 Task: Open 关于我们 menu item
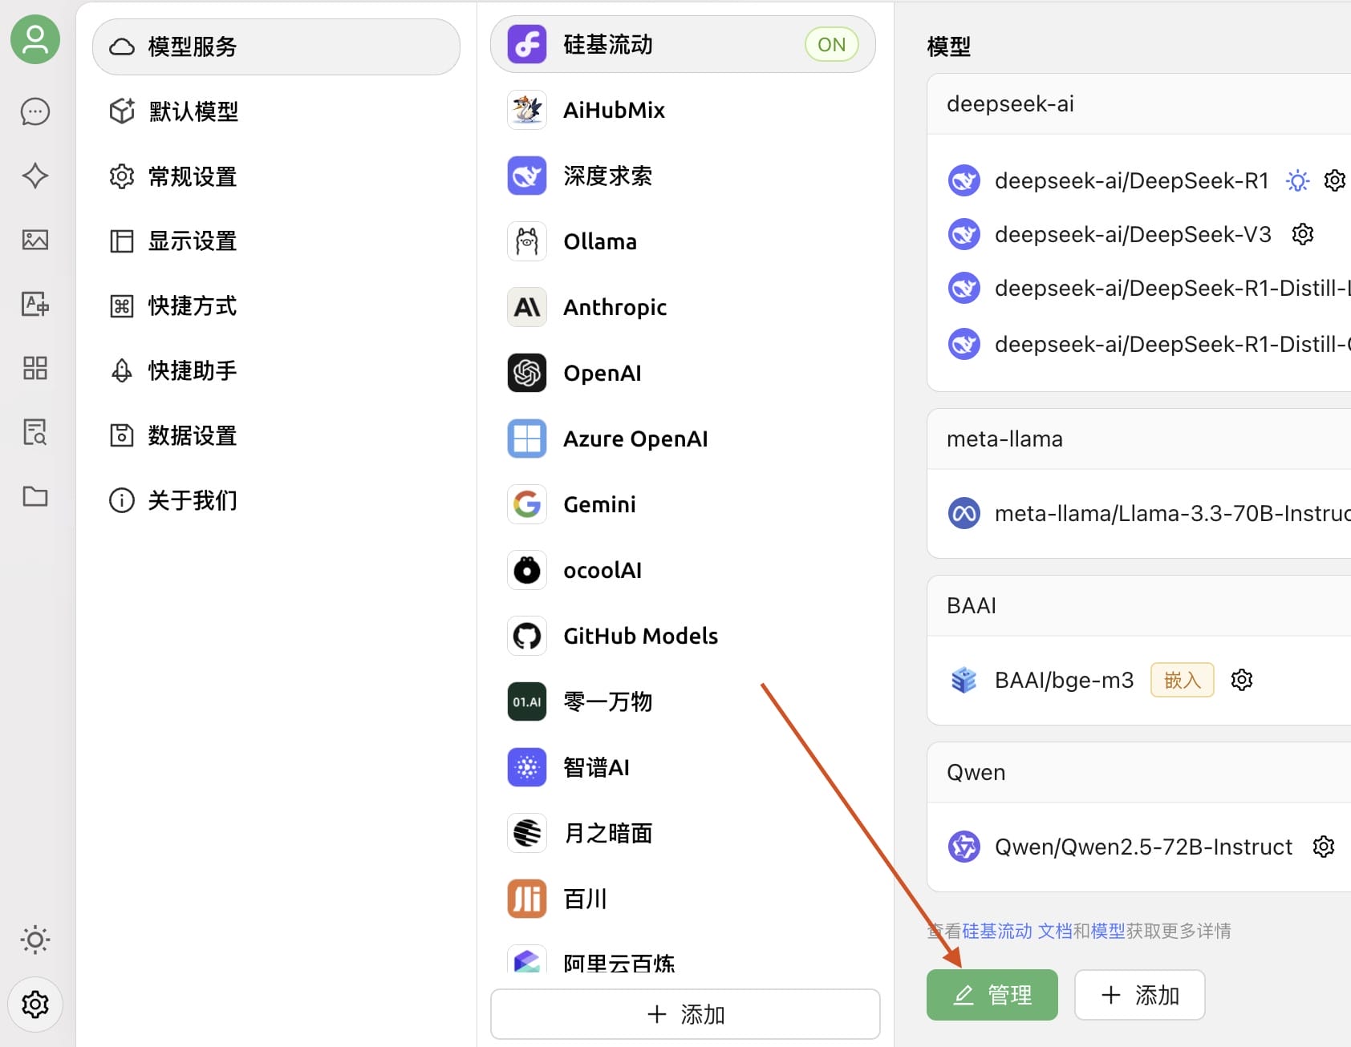[276, 501]
